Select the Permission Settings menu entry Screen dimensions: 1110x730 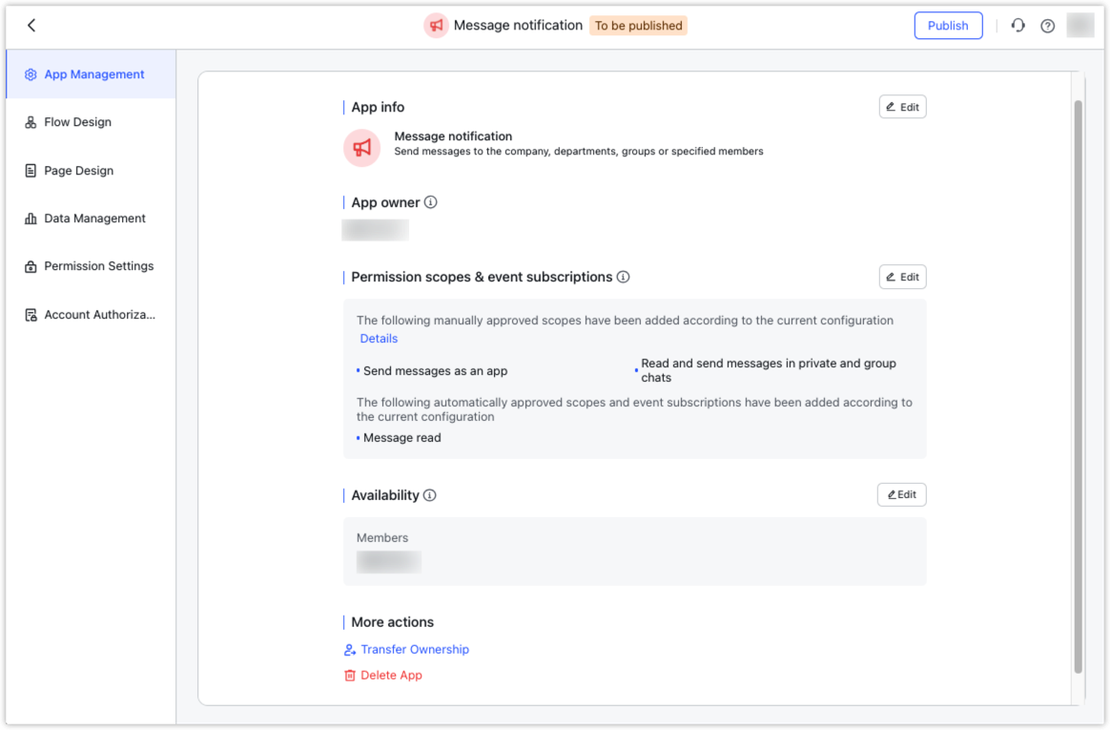coord(98,266)
